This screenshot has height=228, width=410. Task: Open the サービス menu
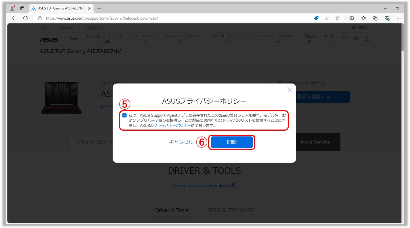tap(329, 39)
